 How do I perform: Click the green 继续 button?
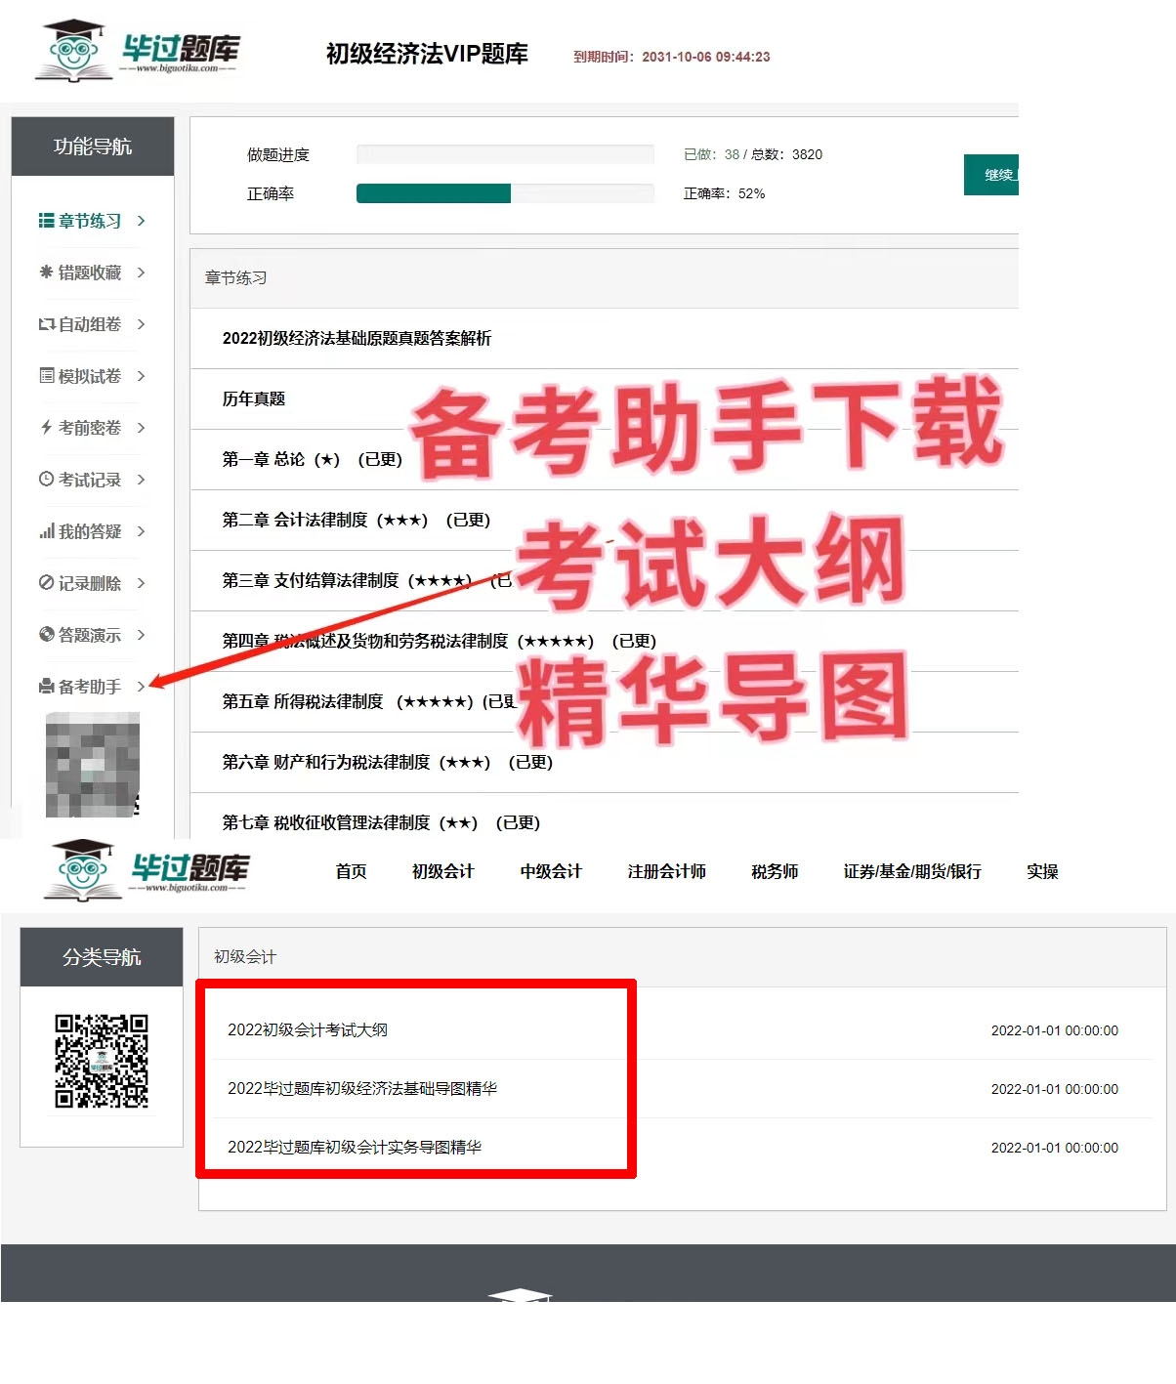click(x=991, y=175)
